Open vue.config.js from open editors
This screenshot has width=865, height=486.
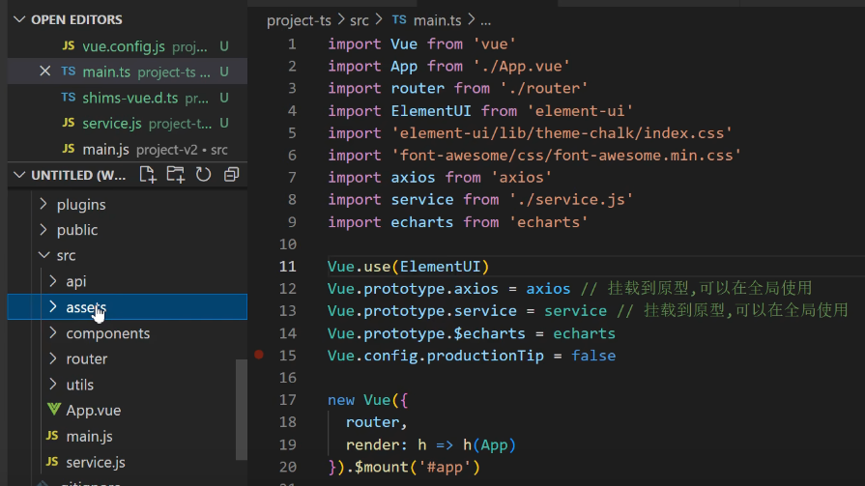pyautogui.click(x=128, y=46)
